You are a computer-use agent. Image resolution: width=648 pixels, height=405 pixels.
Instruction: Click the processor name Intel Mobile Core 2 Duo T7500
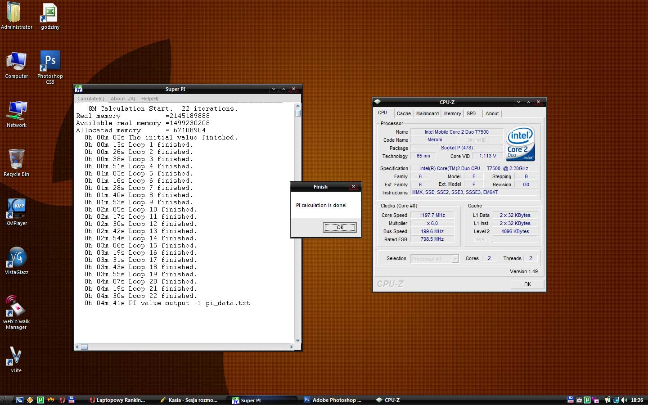tap(457, 132)
